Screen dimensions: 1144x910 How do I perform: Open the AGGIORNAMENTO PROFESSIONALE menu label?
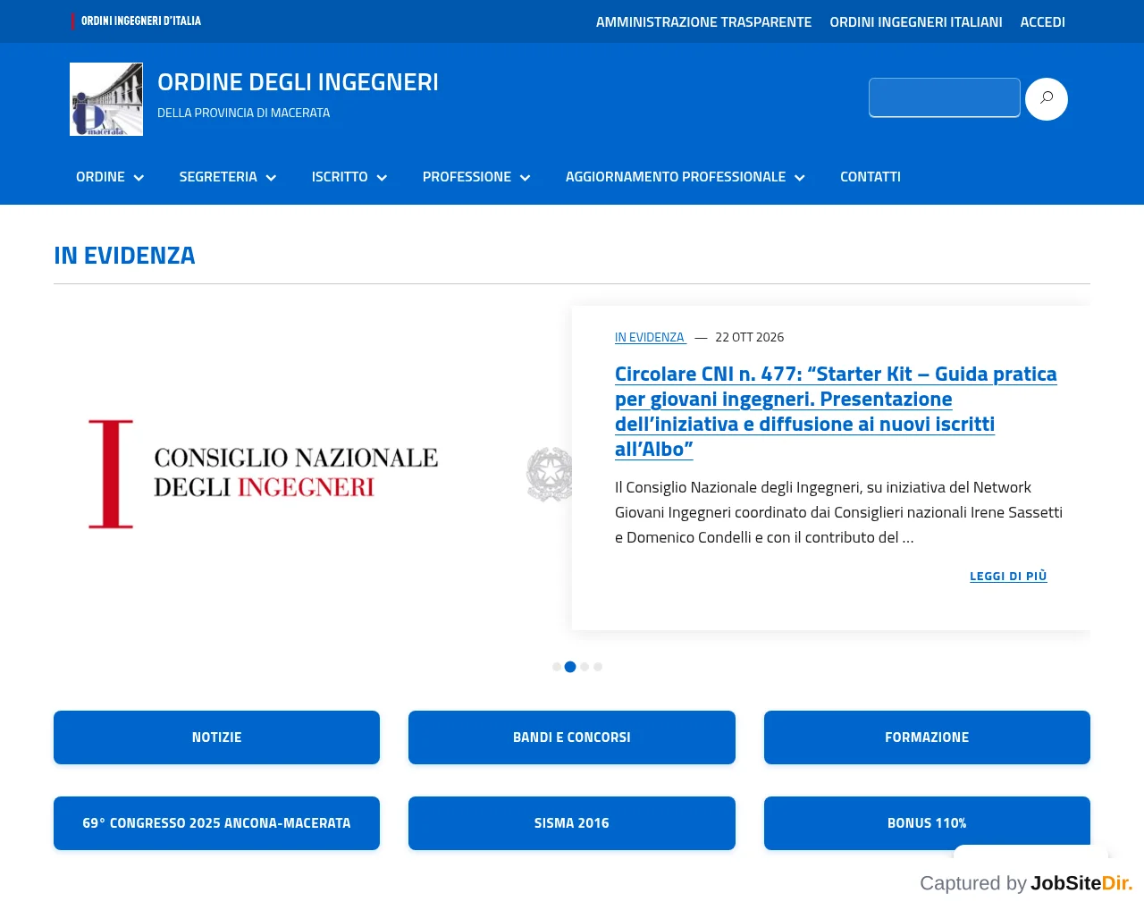click(x=676, y=177)
